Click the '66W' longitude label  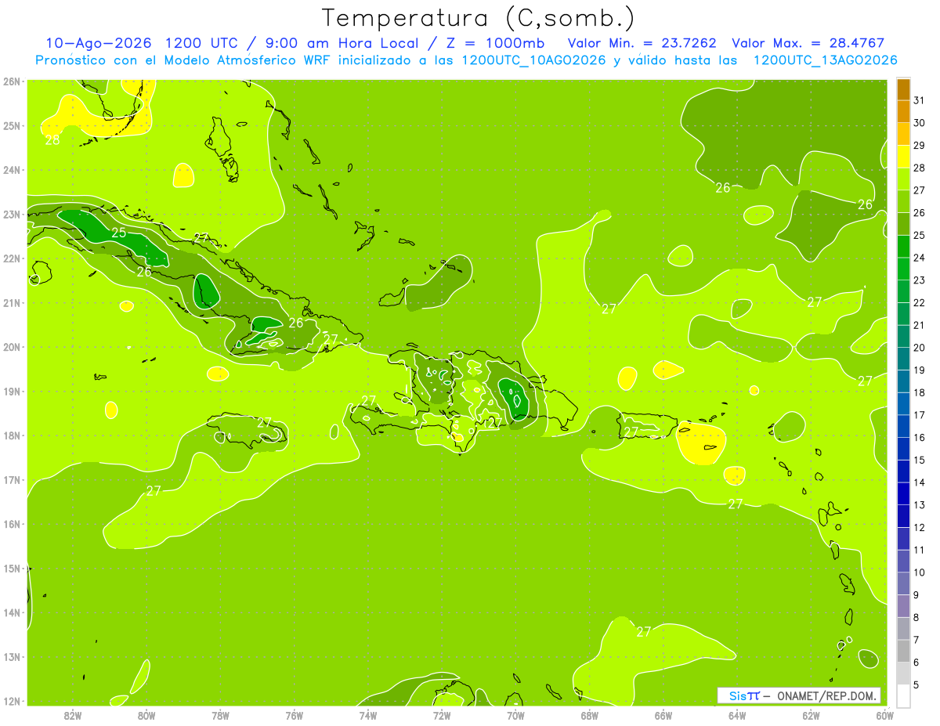[x=663, y=714]
